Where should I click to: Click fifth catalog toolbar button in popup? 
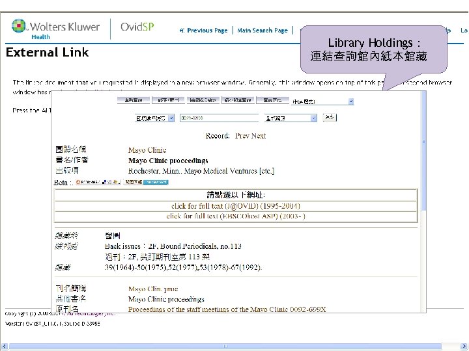tap(272, 100)
